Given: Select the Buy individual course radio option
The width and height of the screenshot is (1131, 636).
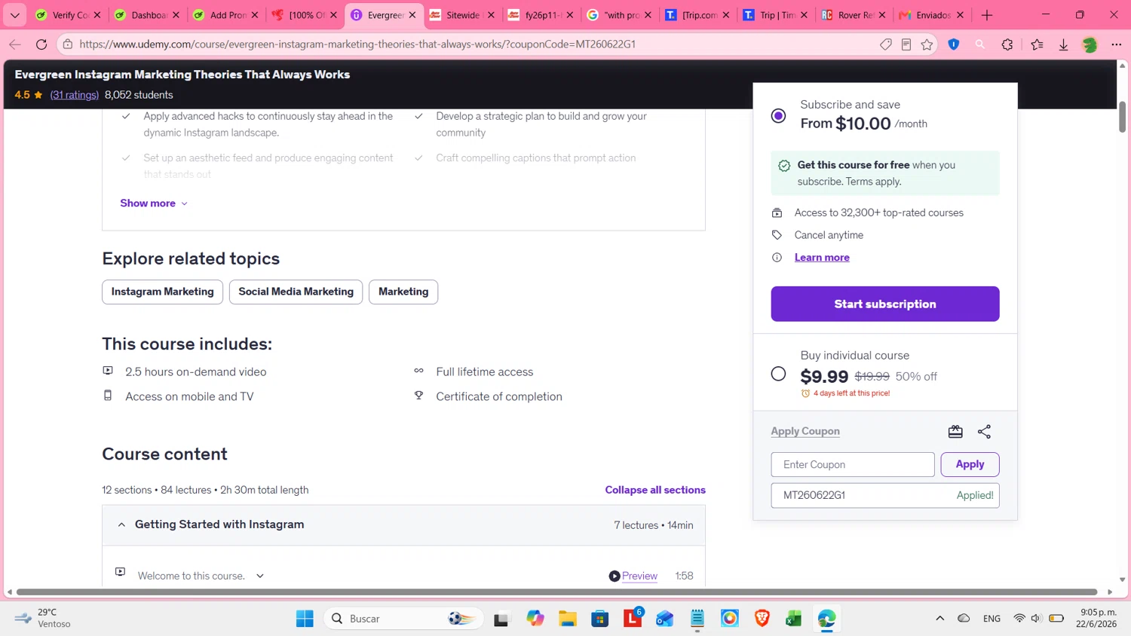Looking at the screenshot, I should pyautogui.click(x=778, y=374).
